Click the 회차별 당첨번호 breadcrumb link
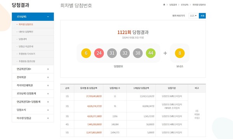The height and width of the screenshot is (139, 233). (x=199, y=5)
